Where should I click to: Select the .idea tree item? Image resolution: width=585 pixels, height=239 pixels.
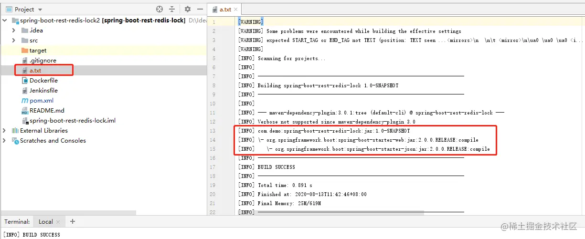coord(36,31)
